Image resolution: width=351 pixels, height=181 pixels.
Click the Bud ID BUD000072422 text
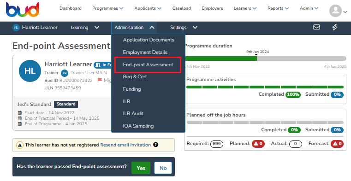[69, 81]
